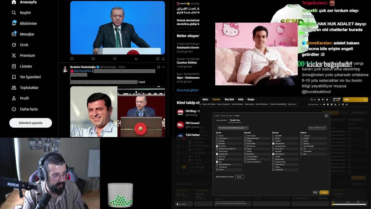The image size is (371, 209).
Task: Select the Özellik Seç tab
Action: click(x=235, y=120)
